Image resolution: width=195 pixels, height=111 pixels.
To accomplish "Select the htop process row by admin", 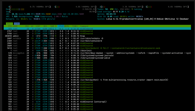I will tap(97, 36).
